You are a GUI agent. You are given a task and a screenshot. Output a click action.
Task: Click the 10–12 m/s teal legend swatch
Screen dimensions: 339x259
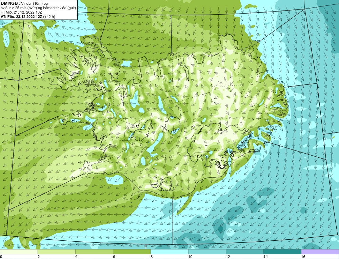point(207,252)
